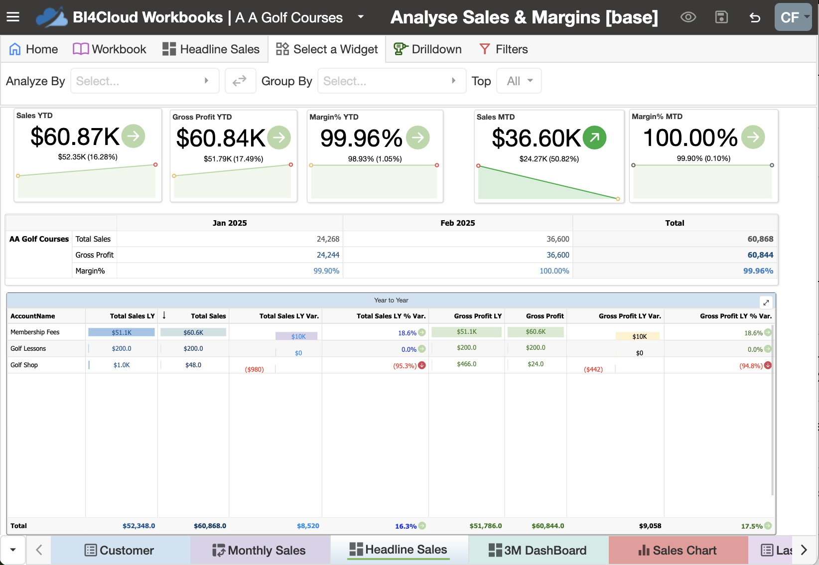Viewport: 819px width, 565px height.
Task: Expand the A A Golf Courses workbook dropdown
Action: tap(361, 17)
